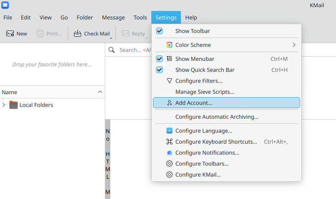Select Configure Language menu entry

click(226, 131)
